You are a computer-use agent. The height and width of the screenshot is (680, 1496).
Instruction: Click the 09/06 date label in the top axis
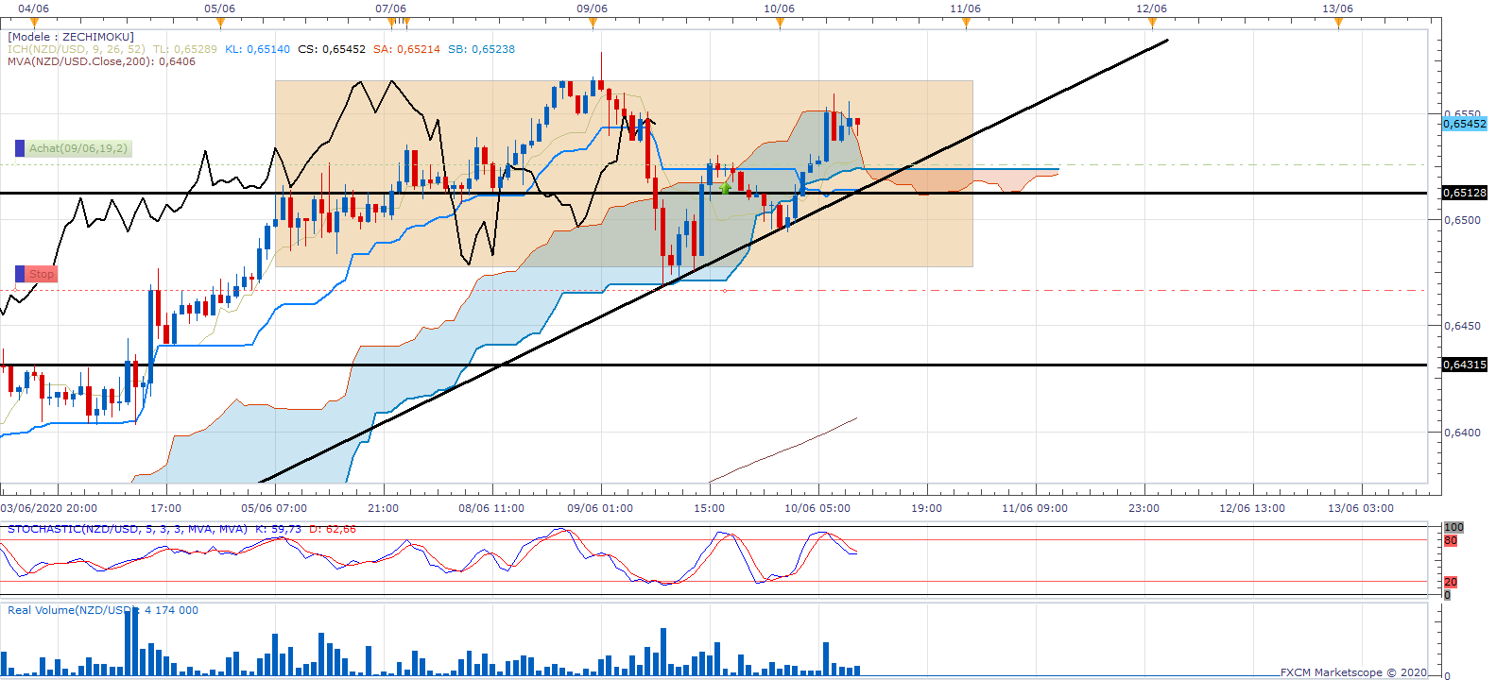pyautogui.click(x=593, y=8)
